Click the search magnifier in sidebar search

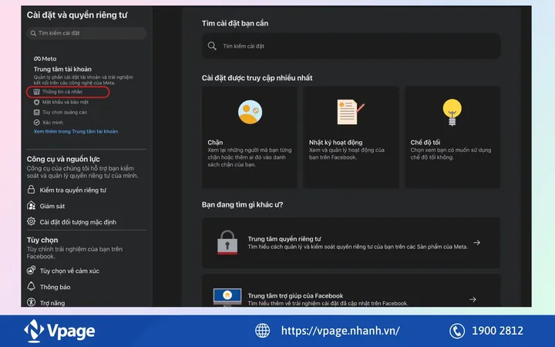coord(33,33)
